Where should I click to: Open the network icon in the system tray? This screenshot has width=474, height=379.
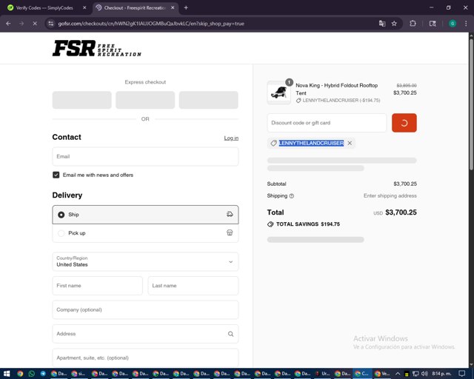tap(415, 374)
